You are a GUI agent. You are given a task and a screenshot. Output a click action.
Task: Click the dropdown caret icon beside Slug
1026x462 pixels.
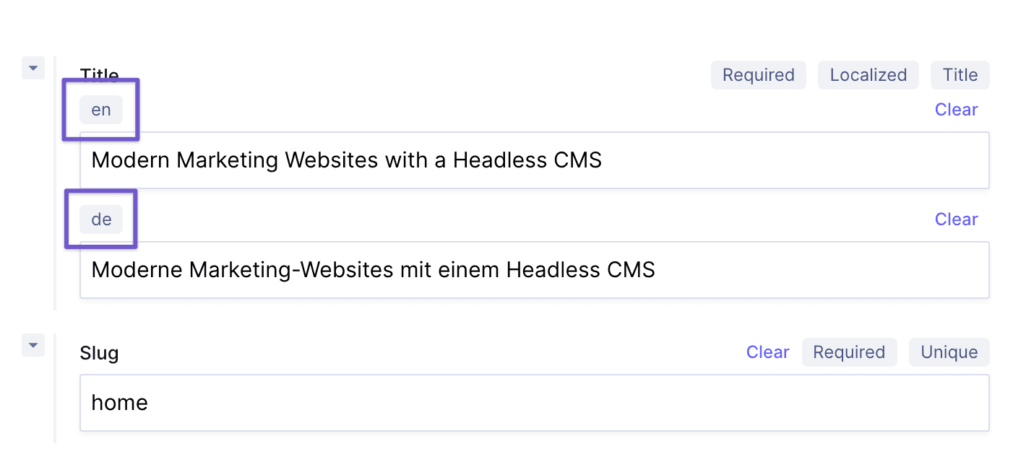33,345
